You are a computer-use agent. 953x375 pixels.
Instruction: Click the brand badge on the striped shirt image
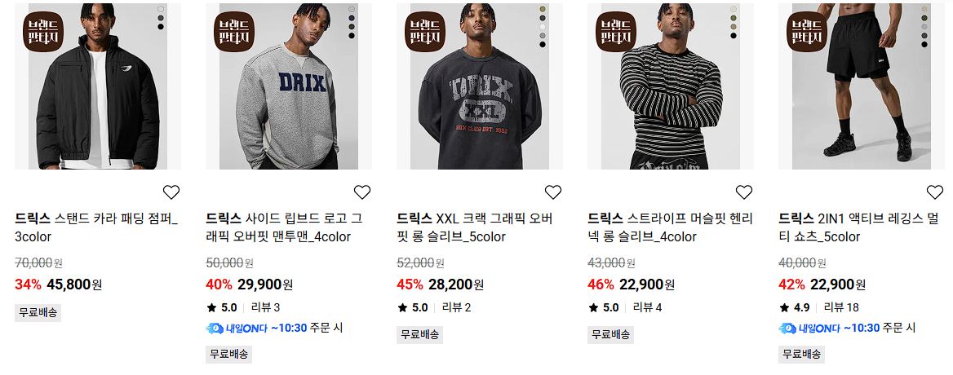point(616,32)
